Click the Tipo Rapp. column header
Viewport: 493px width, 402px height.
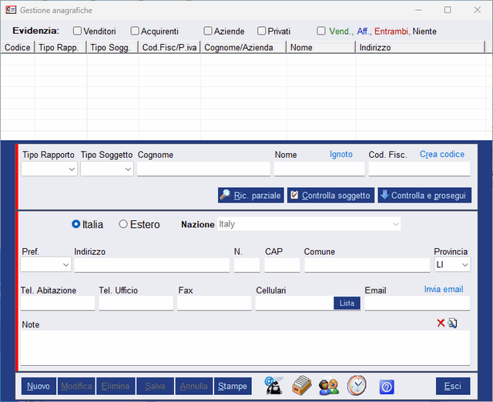click(x=61, y=48)
